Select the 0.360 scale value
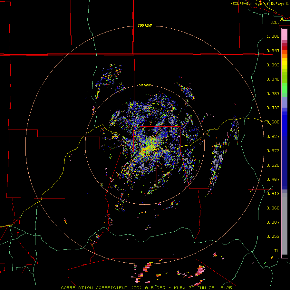Image resolution: width=290 pixels, height=290 pixels. click(x=273, y=208)
